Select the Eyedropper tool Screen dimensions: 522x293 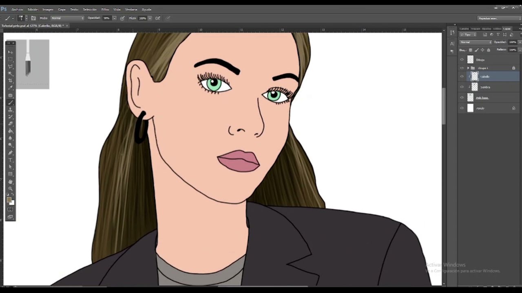point(11,87)
